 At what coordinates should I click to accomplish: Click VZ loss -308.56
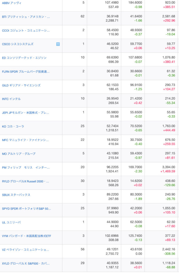(x=169, y=254)
